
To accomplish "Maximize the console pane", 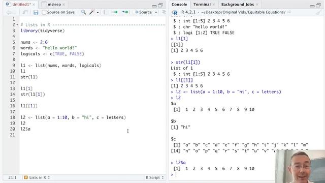I will coord(318,5).
